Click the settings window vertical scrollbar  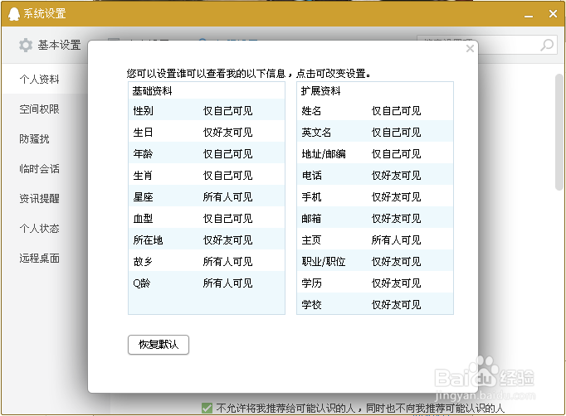(x=559, y=132)
